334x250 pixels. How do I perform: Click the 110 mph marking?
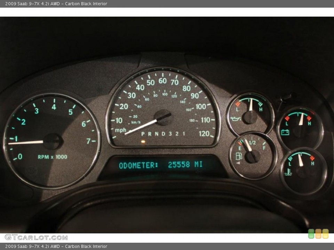click(x=206, y=120)
